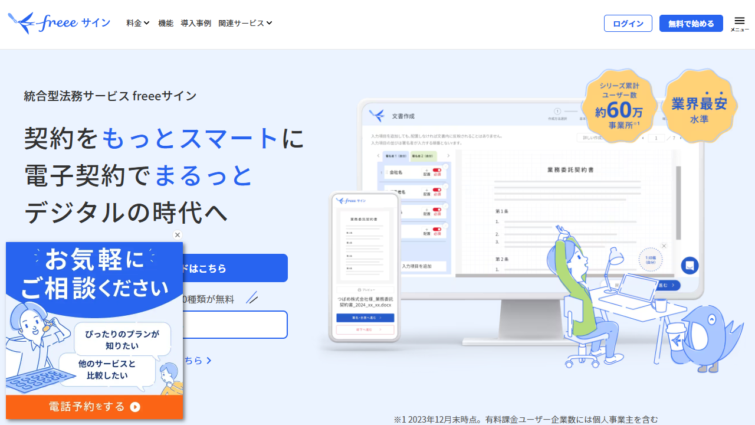
Task: Click the 他のサービスと比較したい speech bubble
Action: 107,370
